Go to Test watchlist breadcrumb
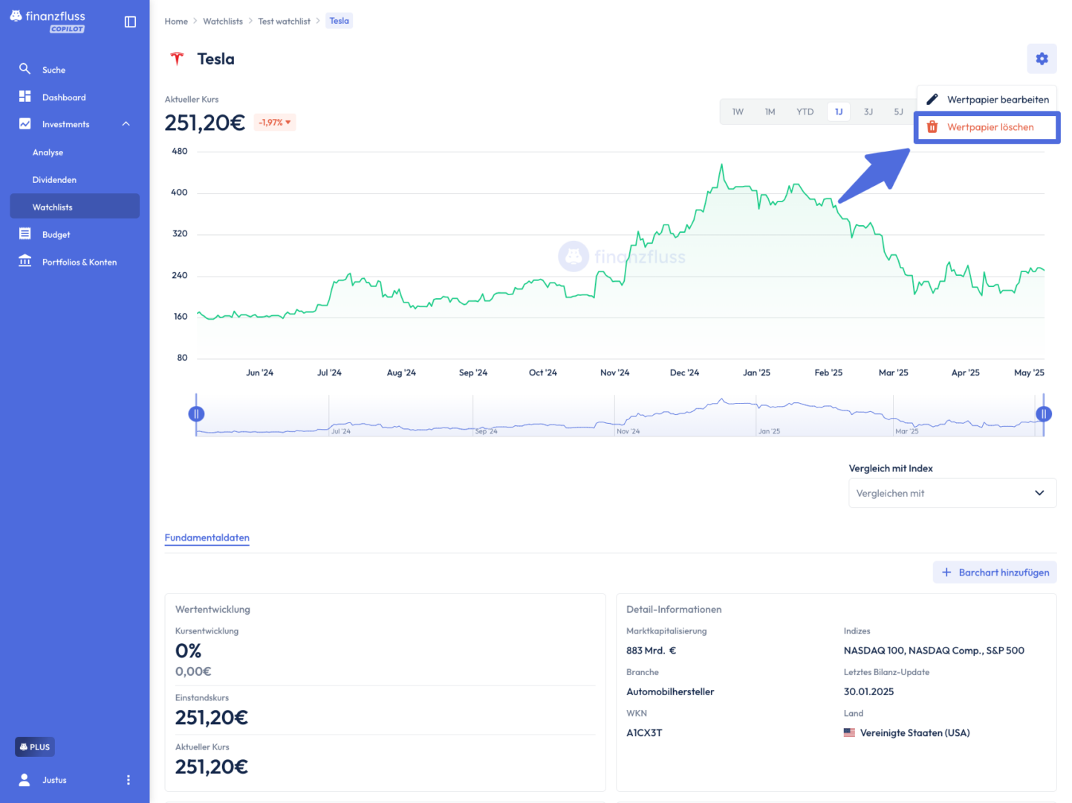The height and width of the screenshot is (803, 1072). point(284,21)
